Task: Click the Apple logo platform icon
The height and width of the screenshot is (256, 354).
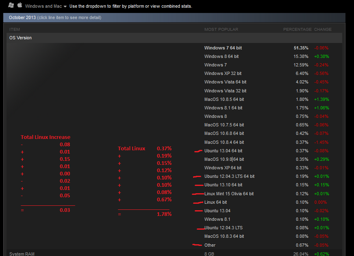Action: pos(20,5)
